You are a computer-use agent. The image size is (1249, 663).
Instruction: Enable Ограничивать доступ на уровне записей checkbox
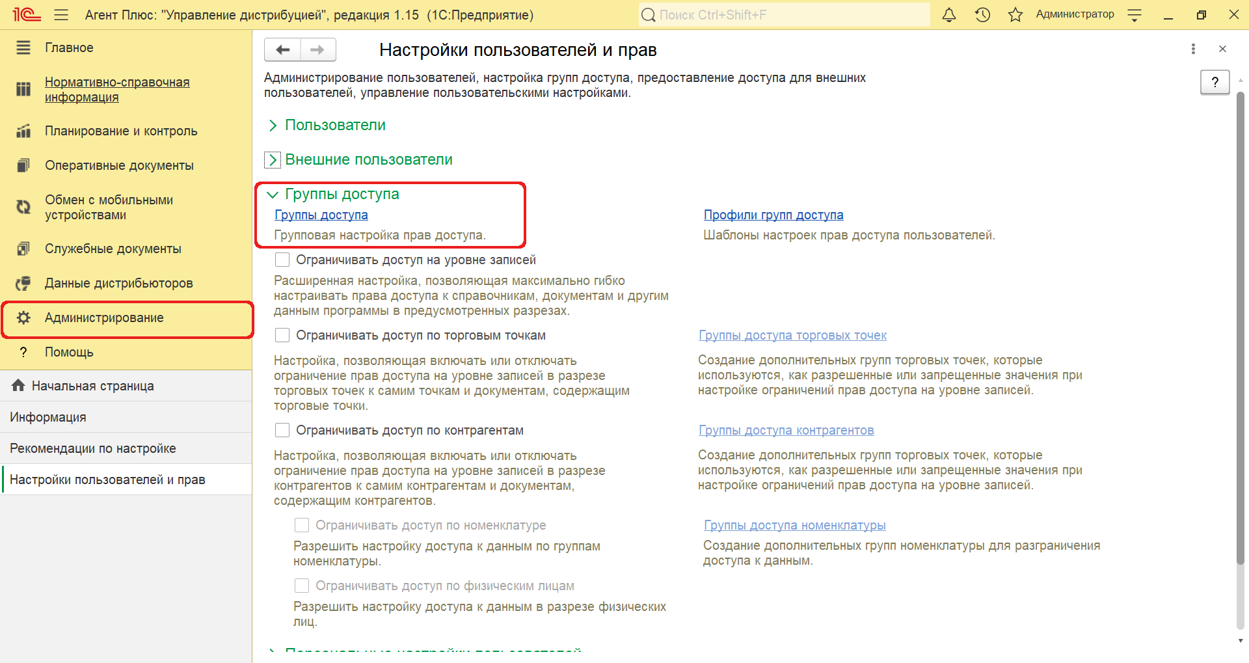(282, 260)
